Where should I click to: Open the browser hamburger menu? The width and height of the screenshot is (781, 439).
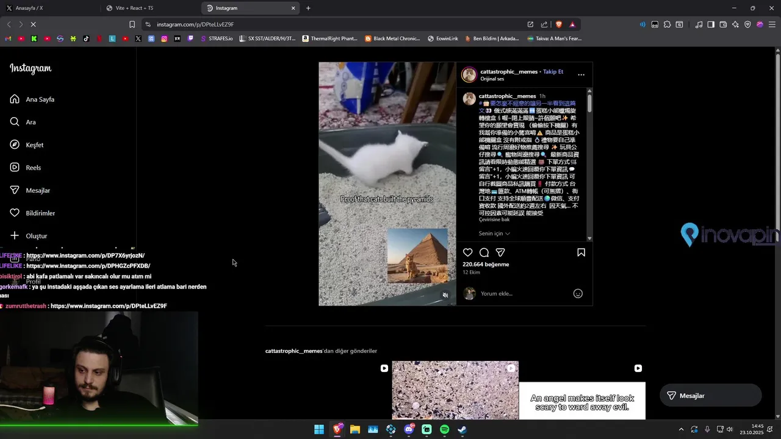coord(772,24)
